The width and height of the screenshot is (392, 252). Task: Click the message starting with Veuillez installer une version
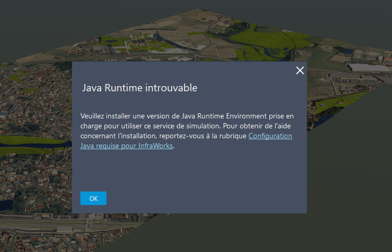click(187, 131)
